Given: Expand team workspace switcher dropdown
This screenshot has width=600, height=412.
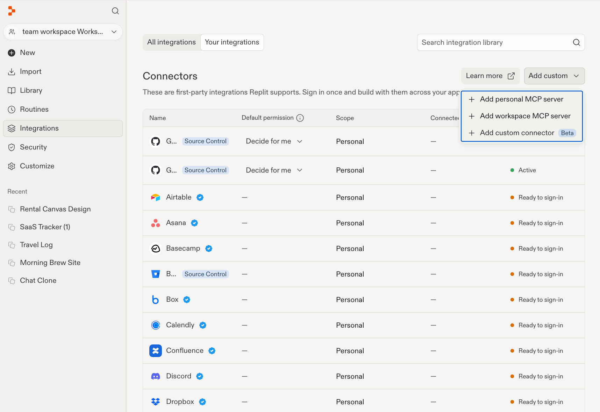Looking at the screenshot, I should pyautogui.click(x=63, y=32).
